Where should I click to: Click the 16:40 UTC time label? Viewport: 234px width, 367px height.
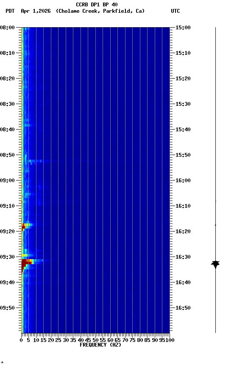(x=183, y=282)
